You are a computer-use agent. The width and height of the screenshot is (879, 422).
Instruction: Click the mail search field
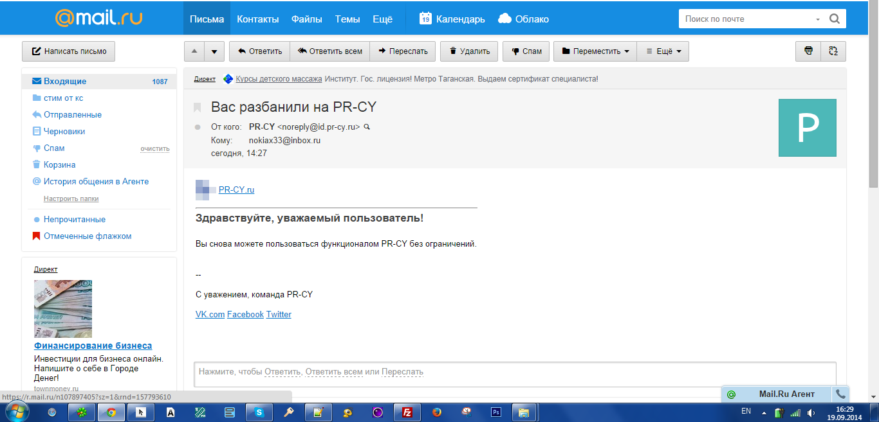(x=746, y=19)
